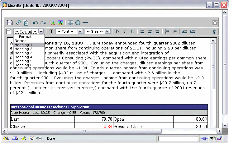229x144 pixels.
Task: Open the cZ ChatZilla icon
Action: 39,138
